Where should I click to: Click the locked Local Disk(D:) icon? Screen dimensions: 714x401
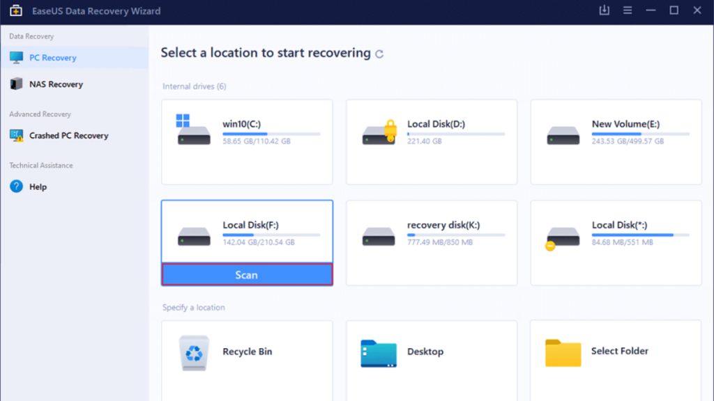point(379,132)
